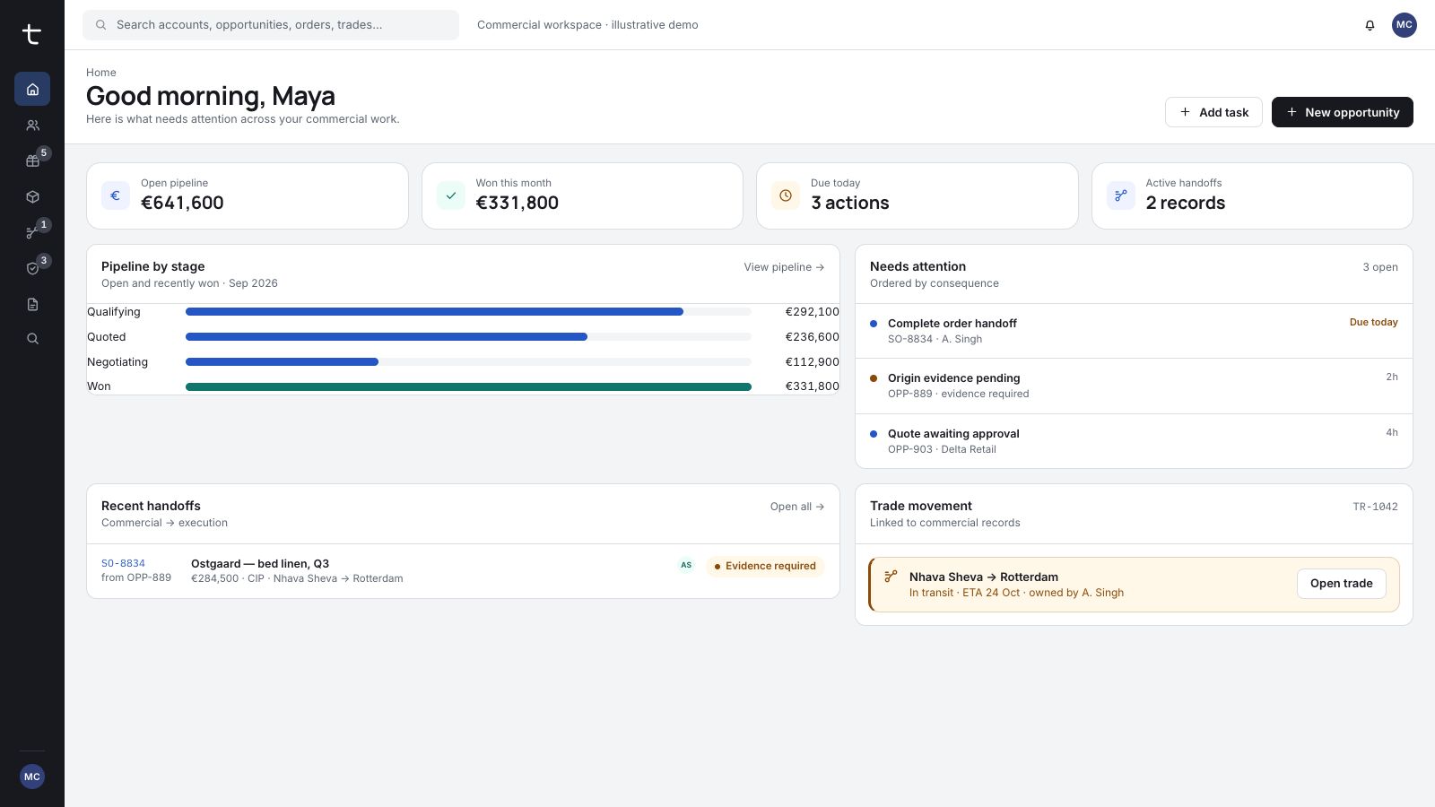Click the €641,600 open pipeline value
The height and width of the screenshot is (807, 1435).
(x=182, y=204)
